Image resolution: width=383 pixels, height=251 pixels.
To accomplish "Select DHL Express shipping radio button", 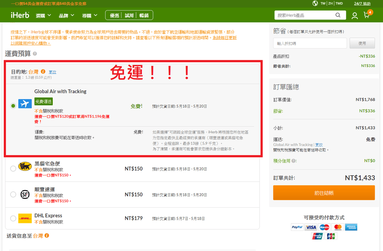I will tap(13, 218).
